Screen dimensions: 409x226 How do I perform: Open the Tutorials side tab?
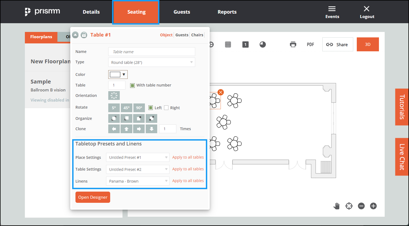pyautogui.click(x=402, y=107)
